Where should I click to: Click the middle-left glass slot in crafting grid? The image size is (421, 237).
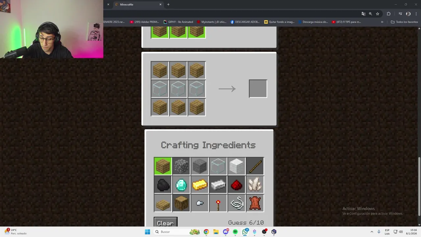tap(160, 89)
